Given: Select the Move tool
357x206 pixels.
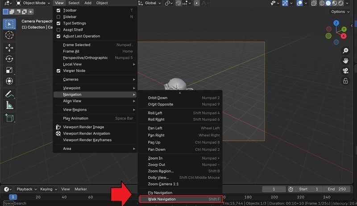Looking at the screenshot, I should pos(9,48).
